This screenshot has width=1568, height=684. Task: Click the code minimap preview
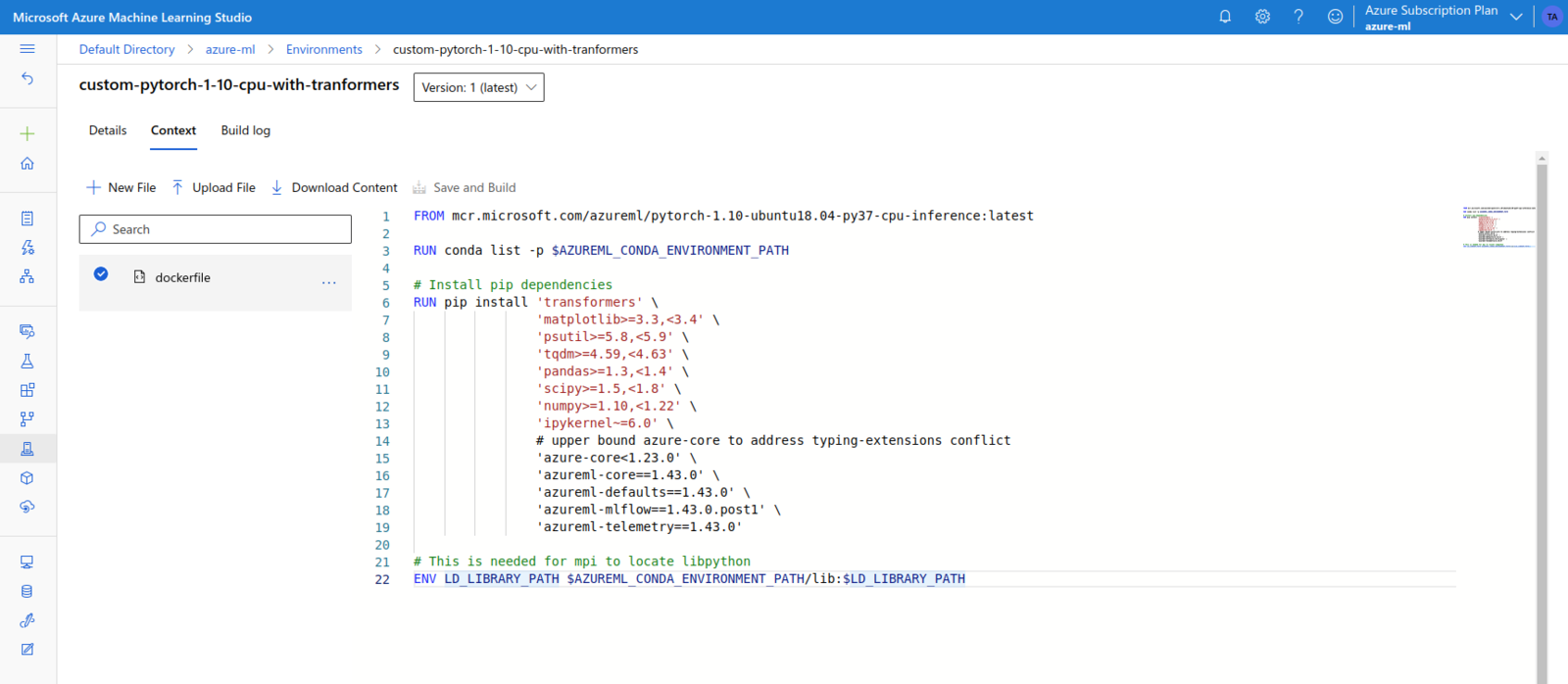[1498, 226]
